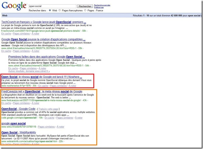Click 'Résultats 1 - 10' count text
The width and height of the screenshot is (203, 149).
[141, 15]
